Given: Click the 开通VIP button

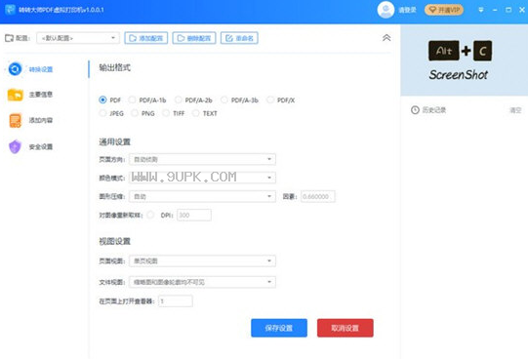Looking at the screenshot, I should pos(444,10).
